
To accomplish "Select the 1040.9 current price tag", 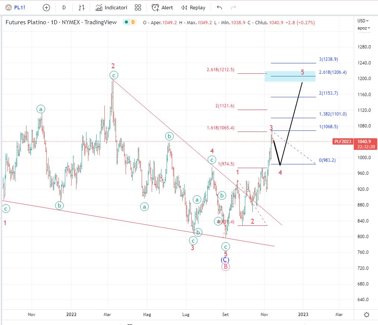I will click(365, 144).
